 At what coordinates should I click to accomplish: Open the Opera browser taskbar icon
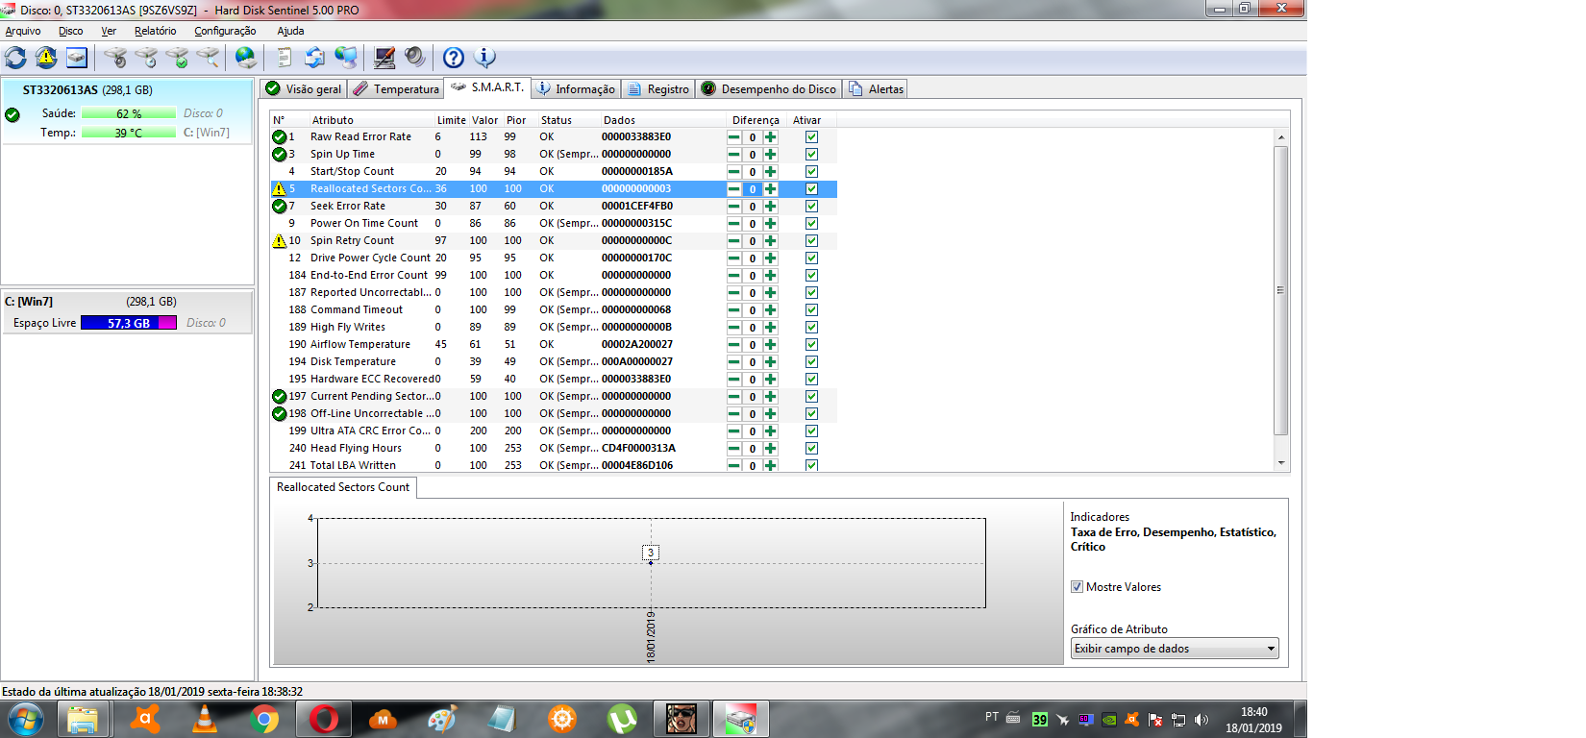pos(324,719)
